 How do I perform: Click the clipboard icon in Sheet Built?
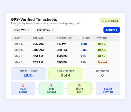pyautogui.click(x=80, y=85)
